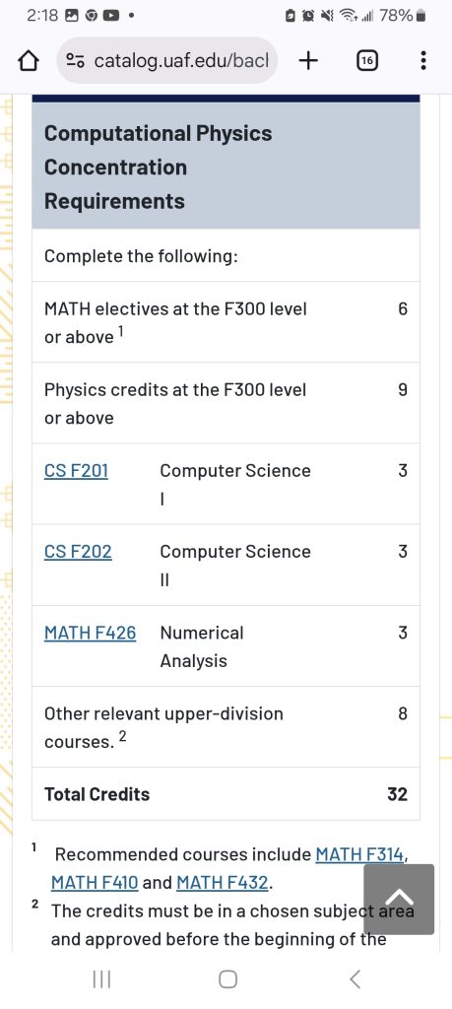Open the Chrome three-dot menu

click(423, 60)
